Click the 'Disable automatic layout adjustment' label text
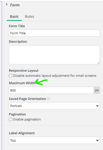 (x=55, y=76)
